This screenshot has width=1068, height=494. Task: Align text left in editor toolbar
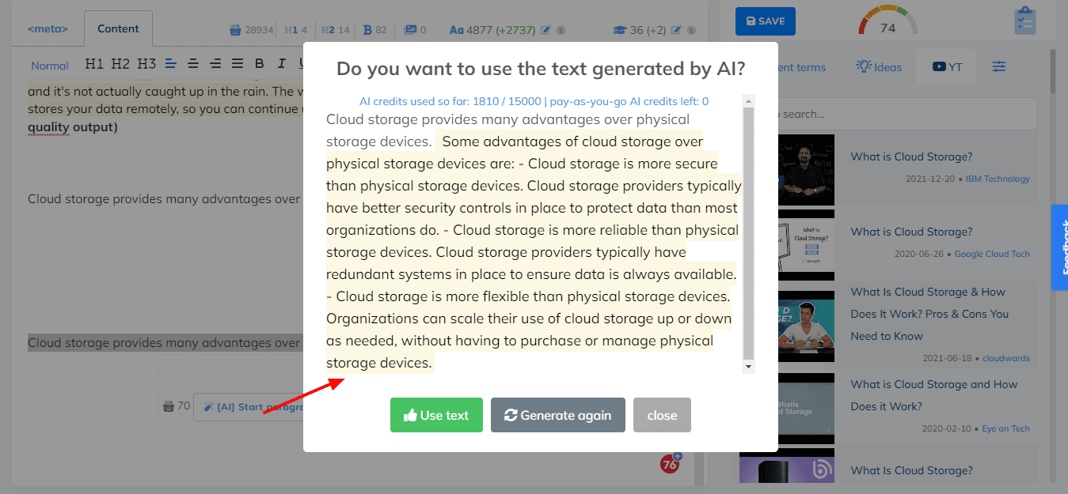click(x=172, y=64)
